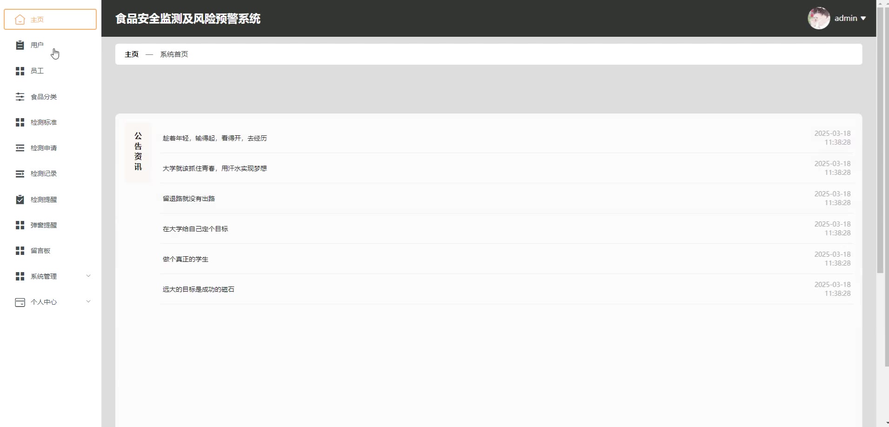889x427 pixels.
Task: Click the grid icon next to 检测标准
Action: coord(20,122)
